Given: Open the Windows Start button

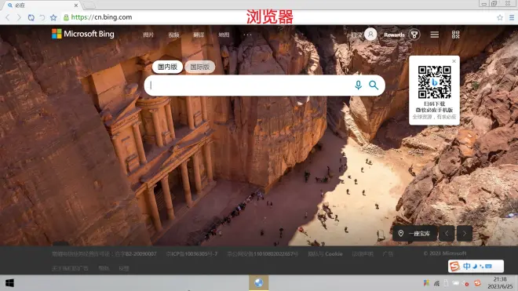Looking at the screenshot, I should point(9,283).
